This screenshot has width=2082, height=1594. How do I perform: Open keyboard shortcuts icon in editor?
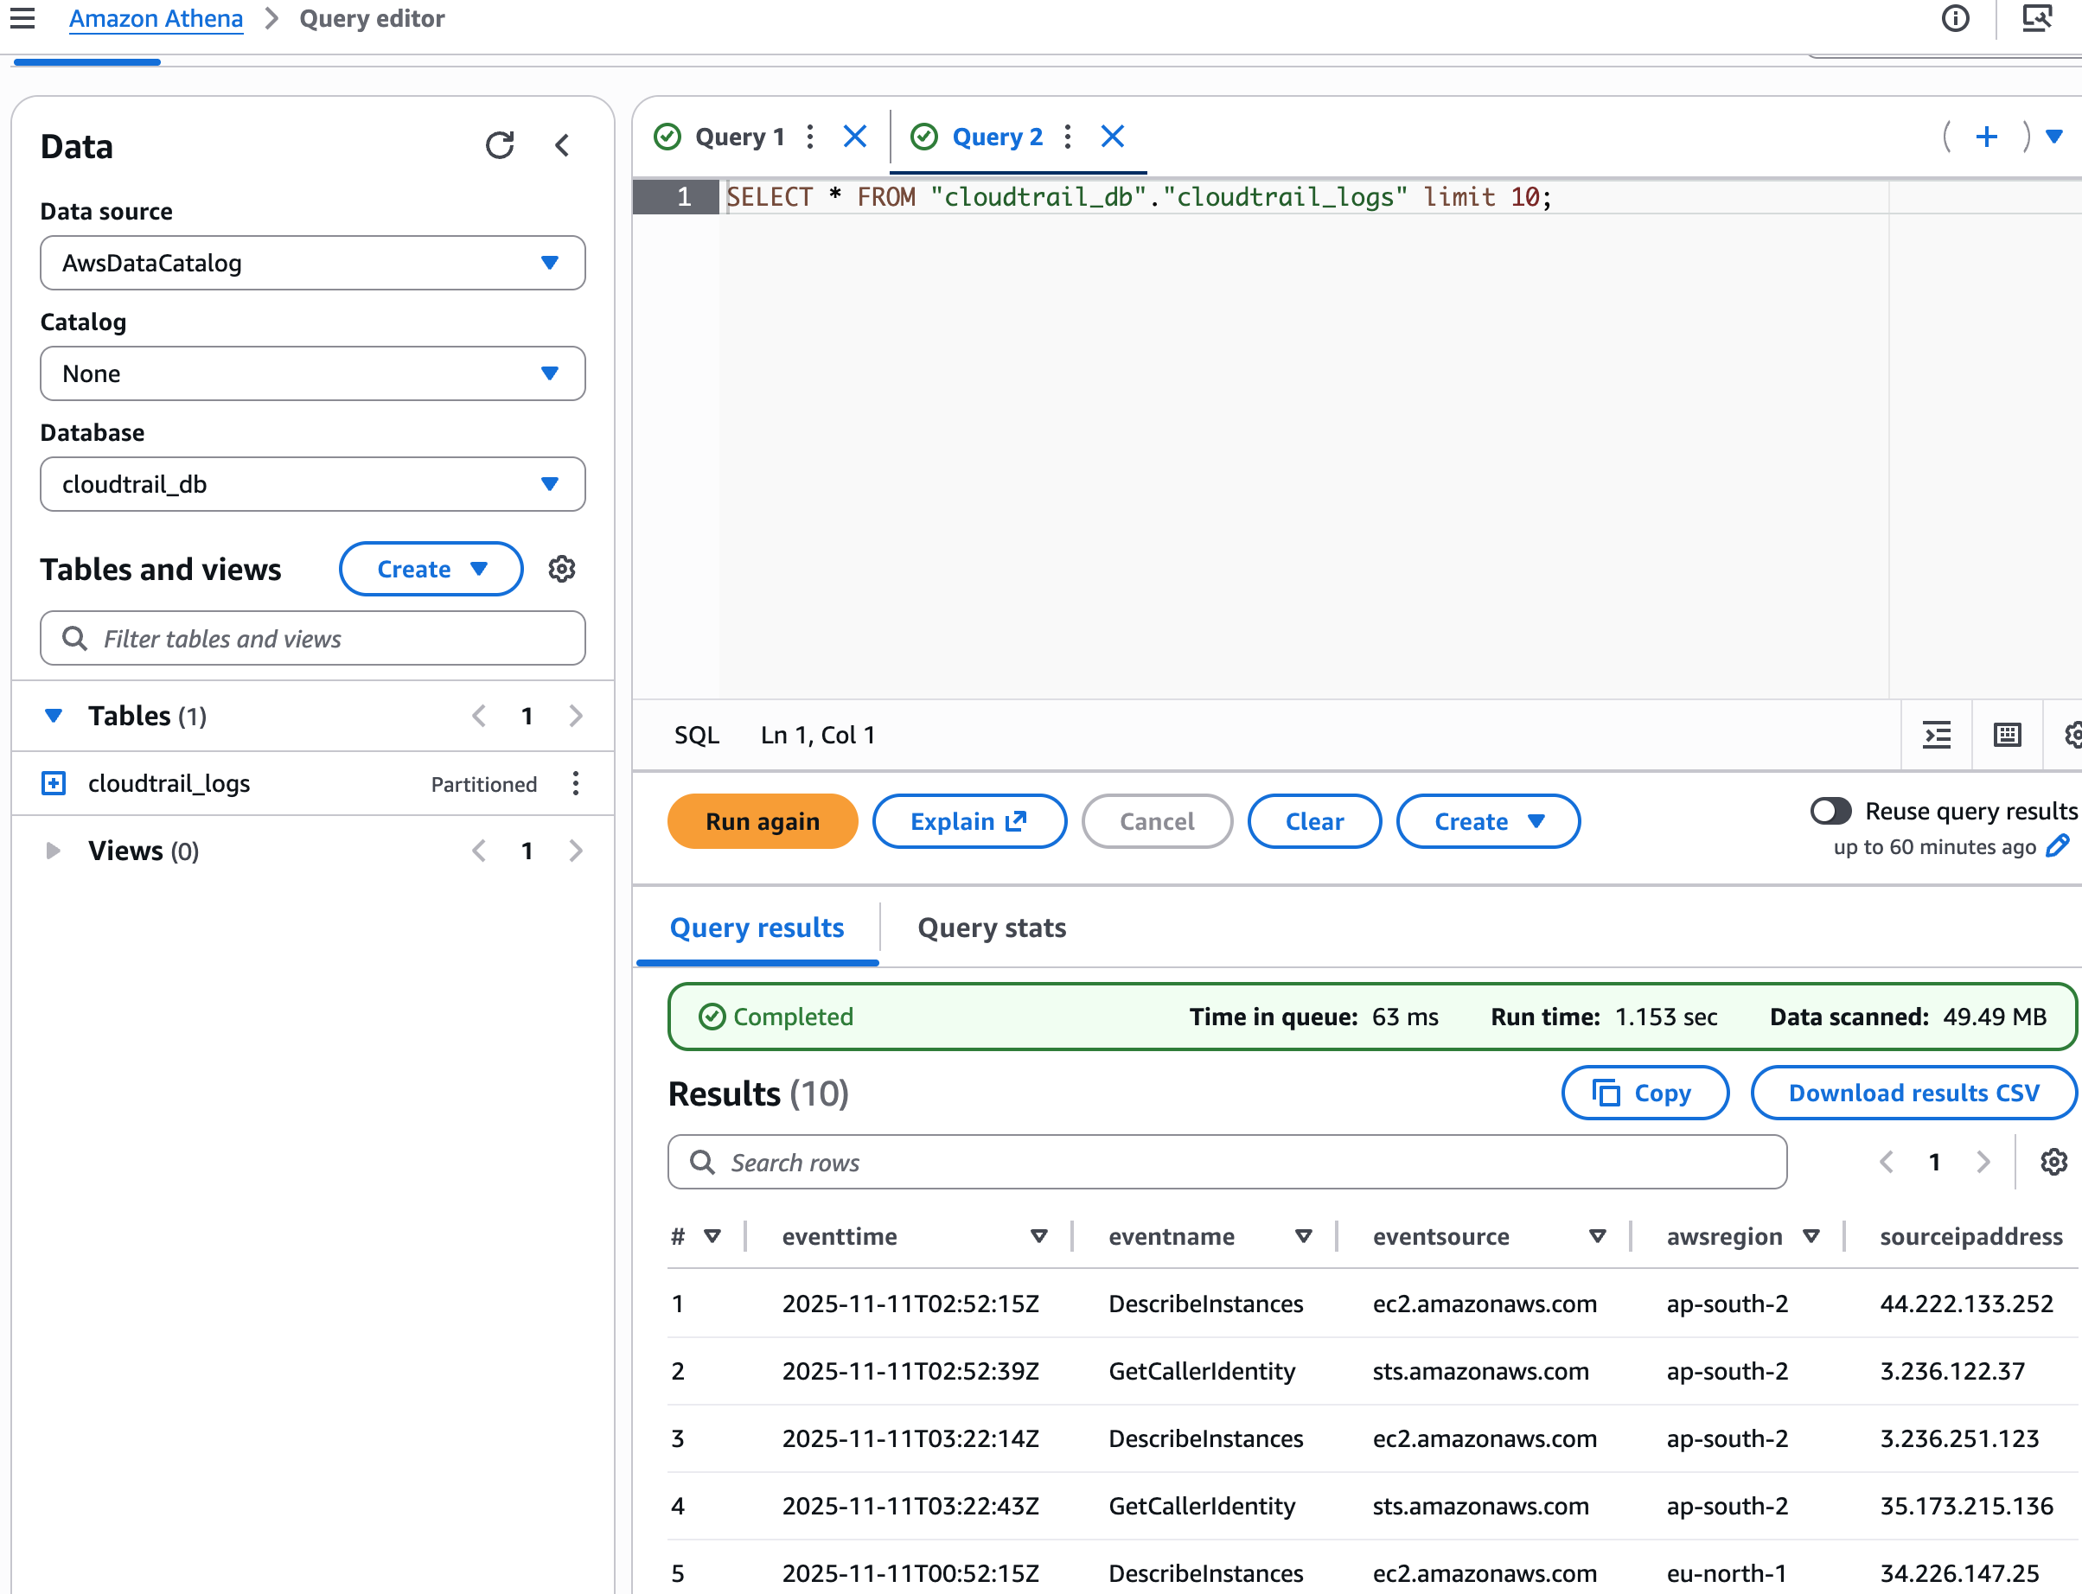[2007, 736]
